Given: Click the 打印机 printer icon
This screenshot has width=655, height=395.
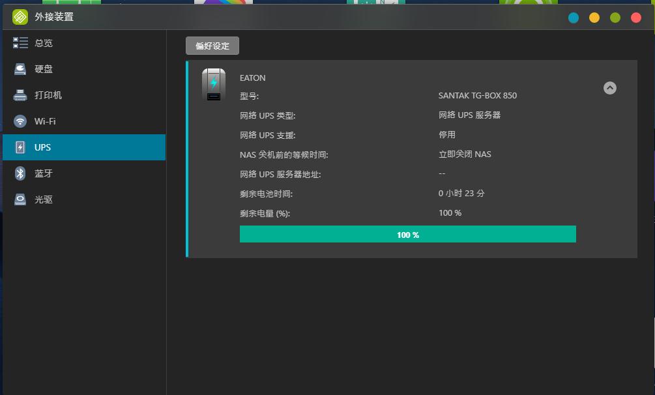Looking at the screenshot, I should [20, 95].
